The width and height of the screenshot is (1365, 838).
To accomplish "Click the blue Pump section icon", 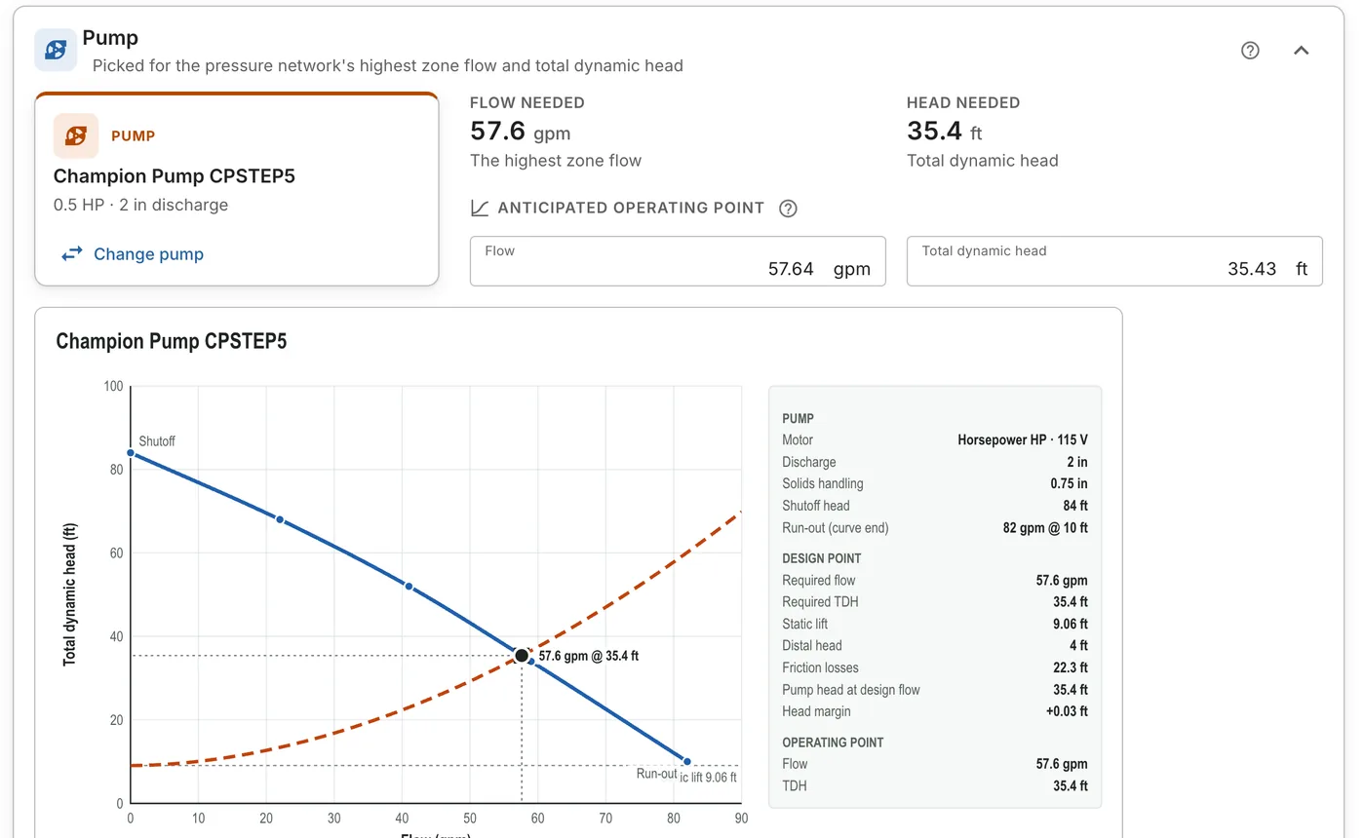I will [x=56, y=50].
